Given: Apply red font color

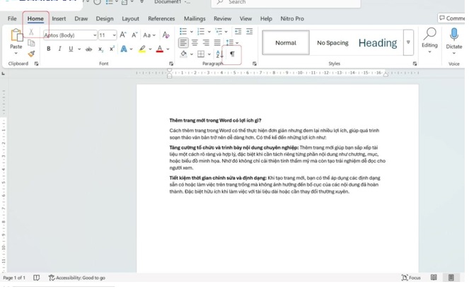Looking at the screenshot, I should [160, 49].
